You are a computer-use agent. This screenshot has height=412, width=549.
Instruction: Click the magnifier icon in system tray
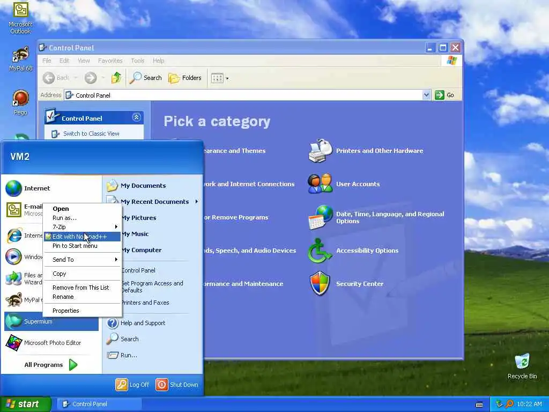coord(509,404)
